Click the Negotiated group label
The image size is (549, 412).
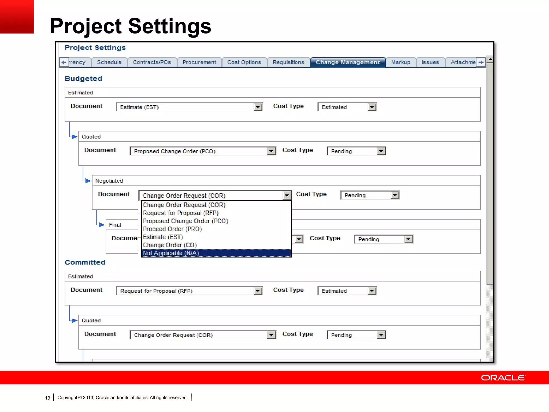click(x=109, y=181)
